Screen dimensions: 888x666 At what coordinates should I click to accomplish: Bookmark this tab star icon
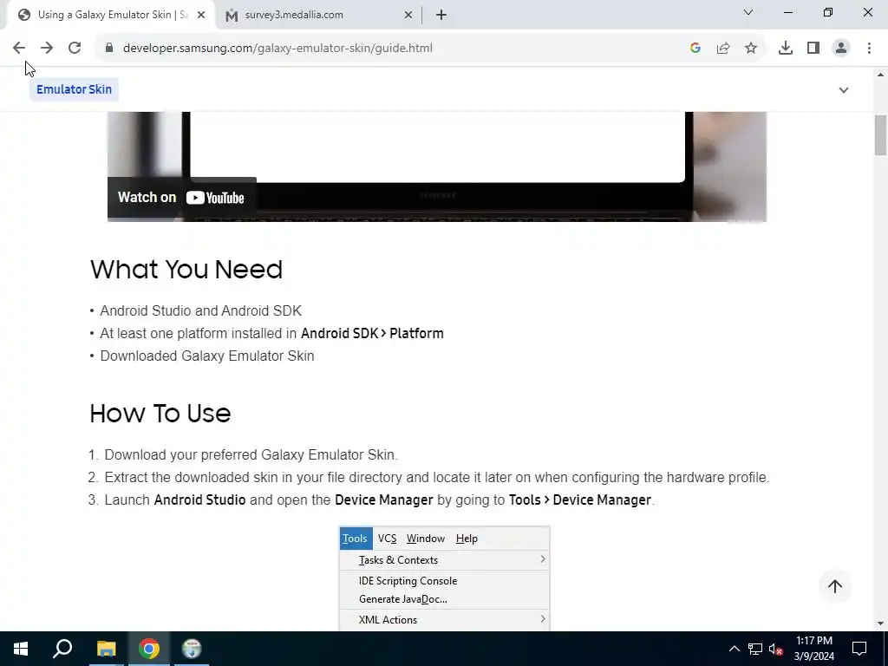pos(751,49)
